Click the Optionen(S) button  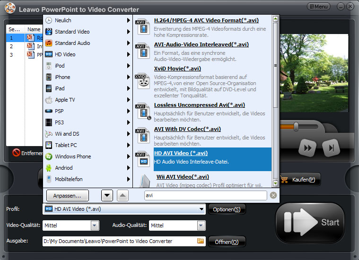[227, 209]
